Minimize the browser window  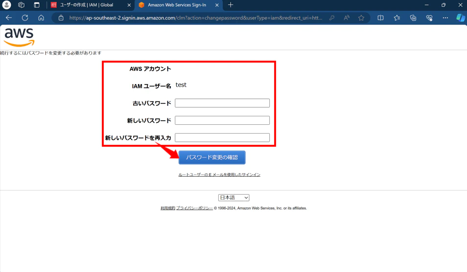pos(426,5)
